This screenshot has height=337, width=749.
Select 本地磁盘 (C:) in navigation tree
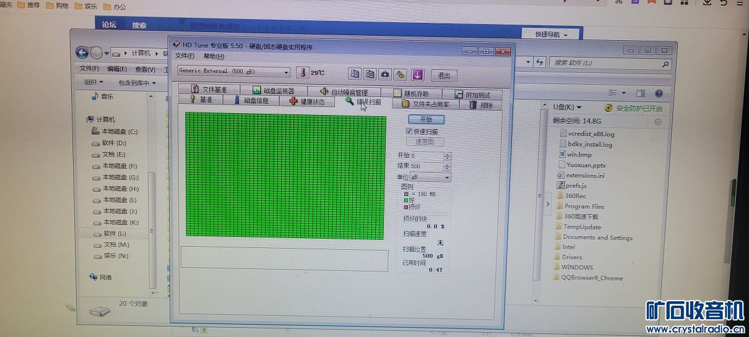tap(114, 132)
